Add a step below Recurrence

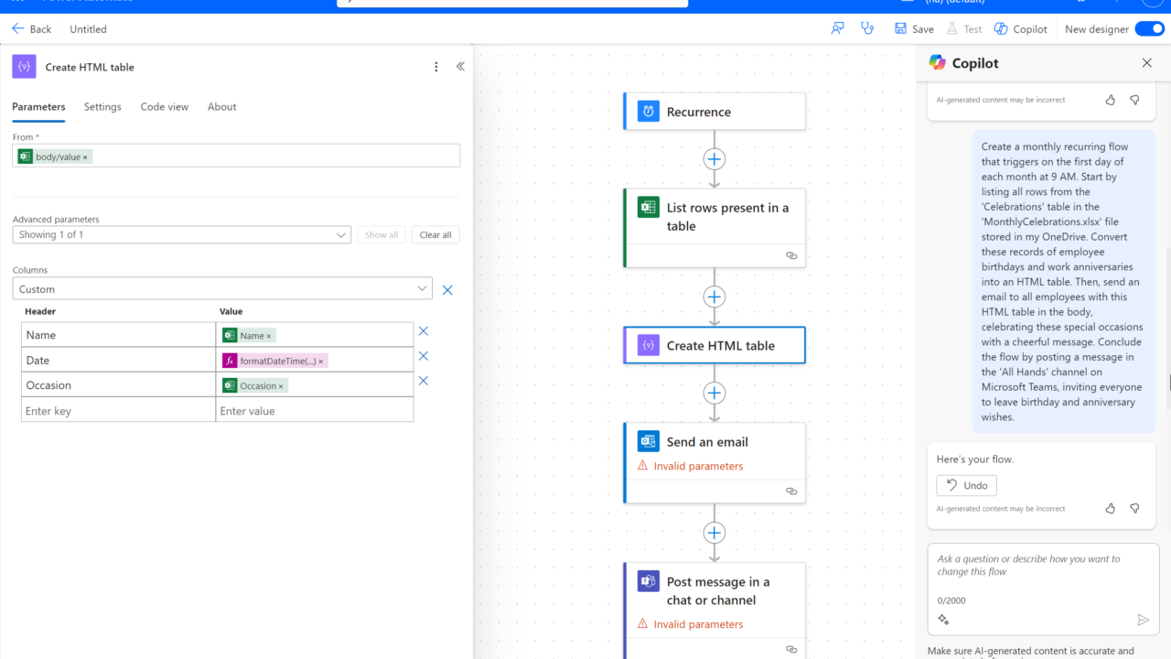714,159
